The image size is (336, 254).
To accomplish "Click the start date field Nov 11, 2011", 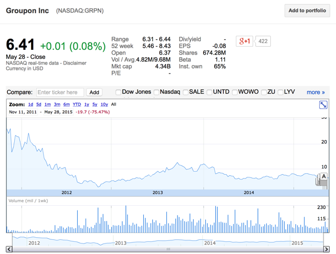I will [23, 112].
